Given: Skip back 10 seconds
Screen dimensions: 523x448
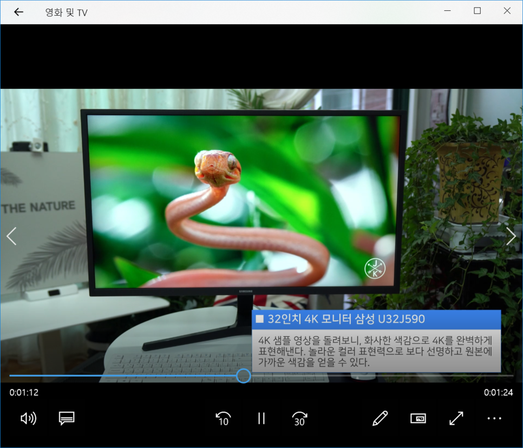Looking at the screenshot, I should coord(223,418).
